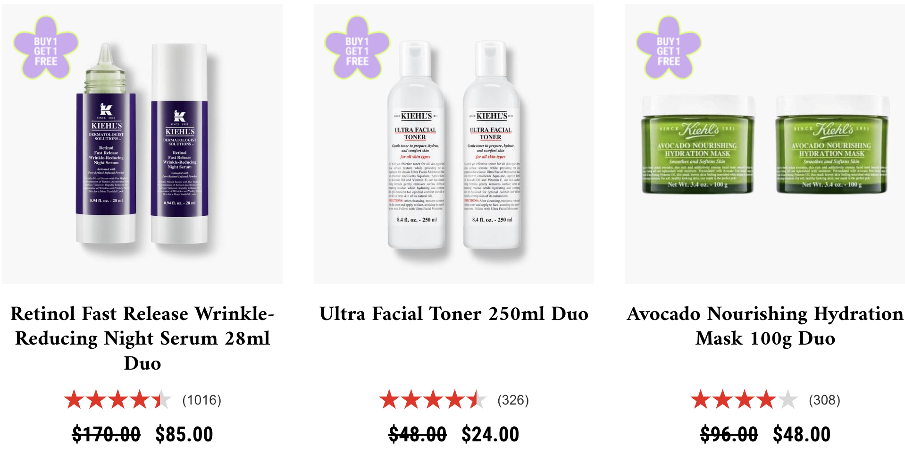The image size is (905, 456).
Task: Open Ultra Facial Toner 250ml Duo title link
Action: [454, 314]
